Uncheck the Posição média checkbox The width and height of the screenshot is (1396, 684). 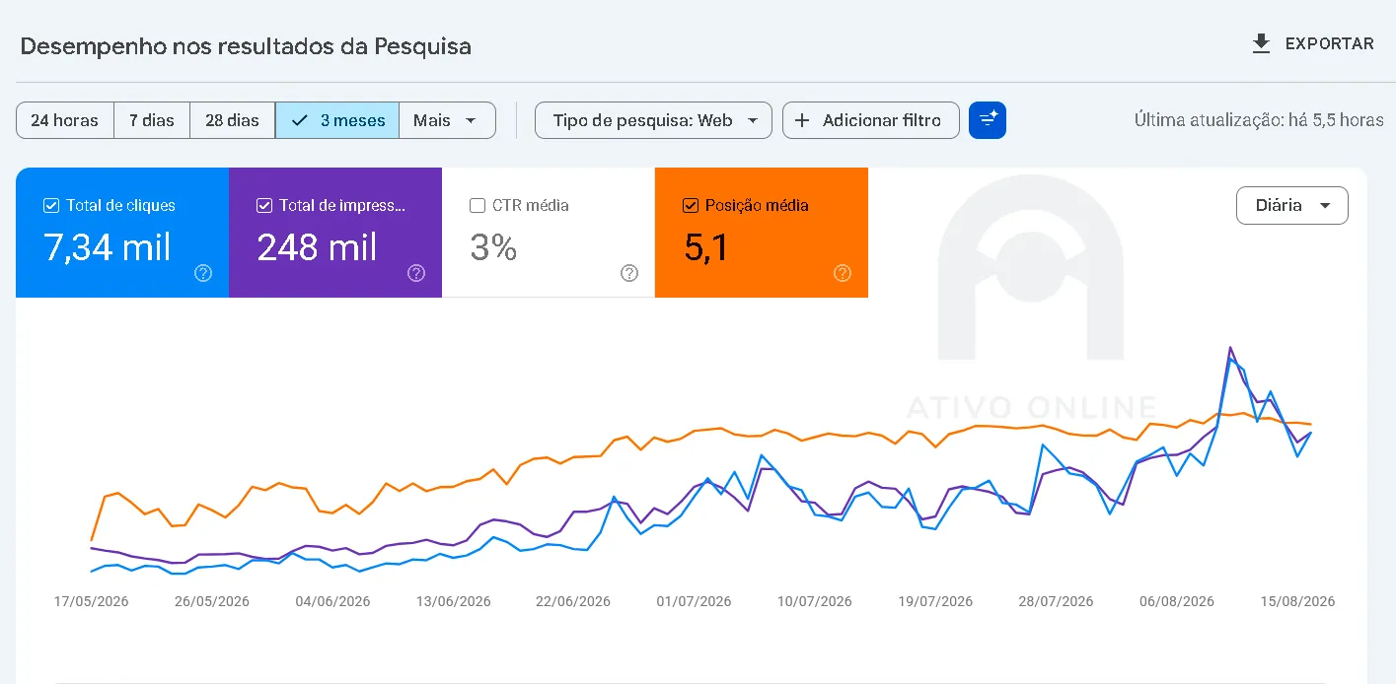[x=691, y=206]
